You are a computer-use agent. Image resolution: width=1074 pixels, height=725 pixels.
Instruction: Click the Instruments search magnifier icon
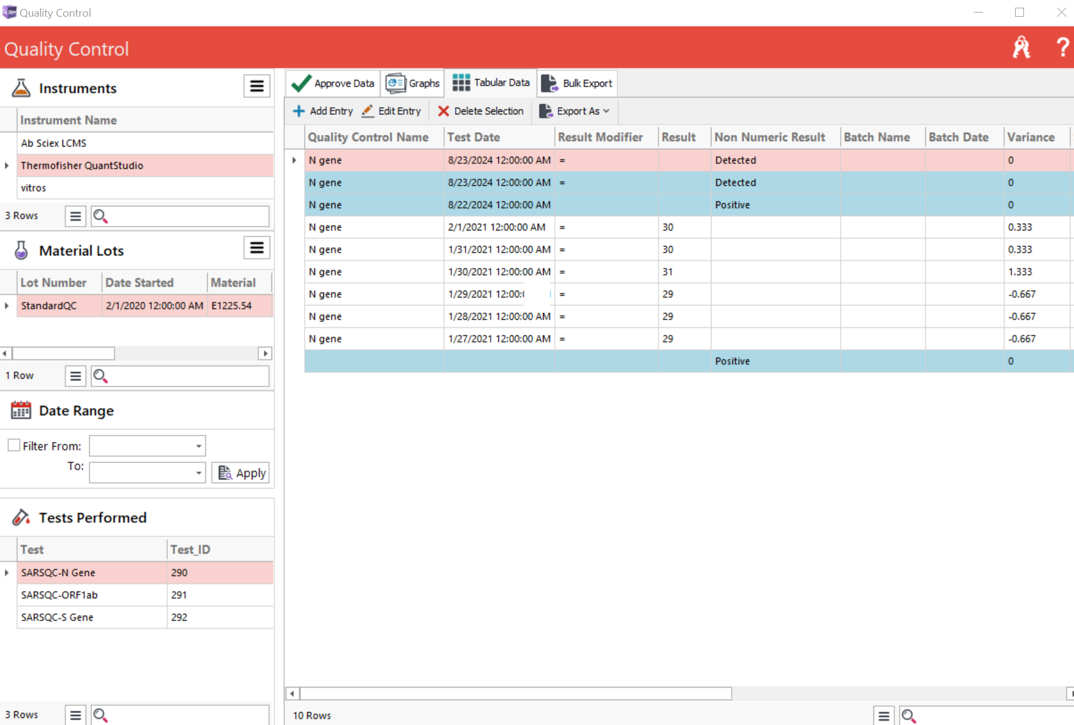101,216
